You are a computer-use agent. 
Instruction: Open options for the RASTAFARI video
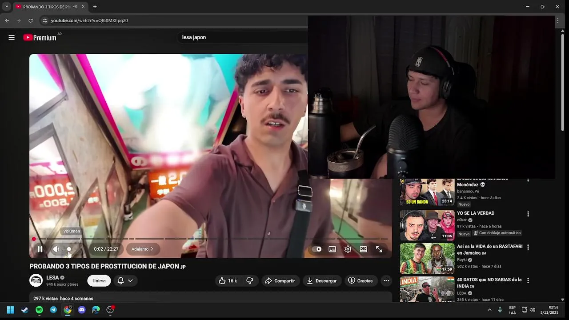[x=528, y=247]
